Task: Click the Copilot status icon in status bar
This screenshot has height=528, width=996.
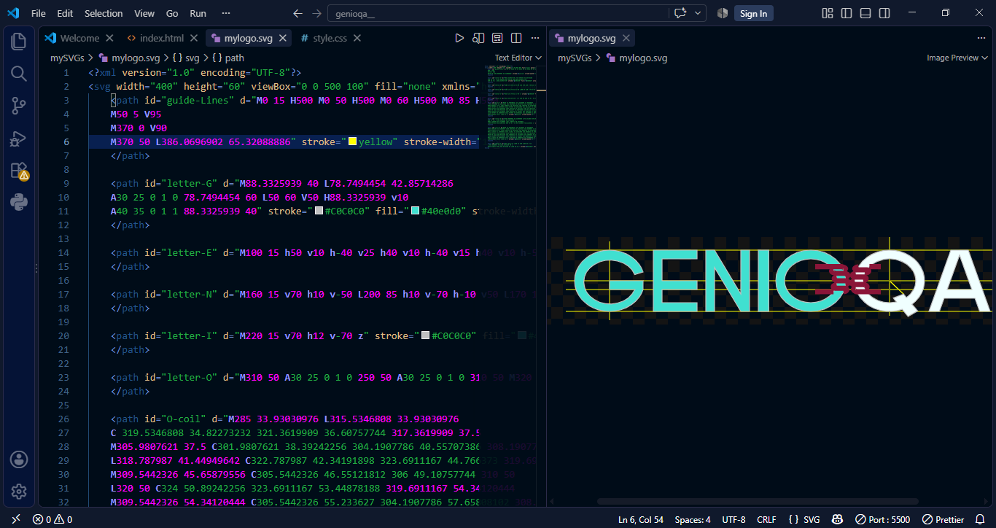Action: (838, 519)
